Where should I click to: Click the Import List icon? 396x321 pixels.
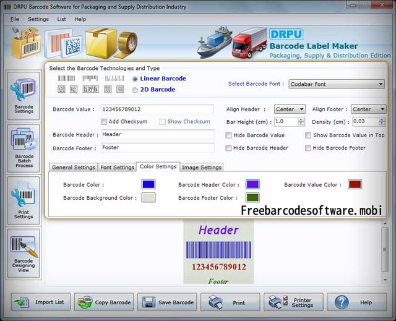22,302
